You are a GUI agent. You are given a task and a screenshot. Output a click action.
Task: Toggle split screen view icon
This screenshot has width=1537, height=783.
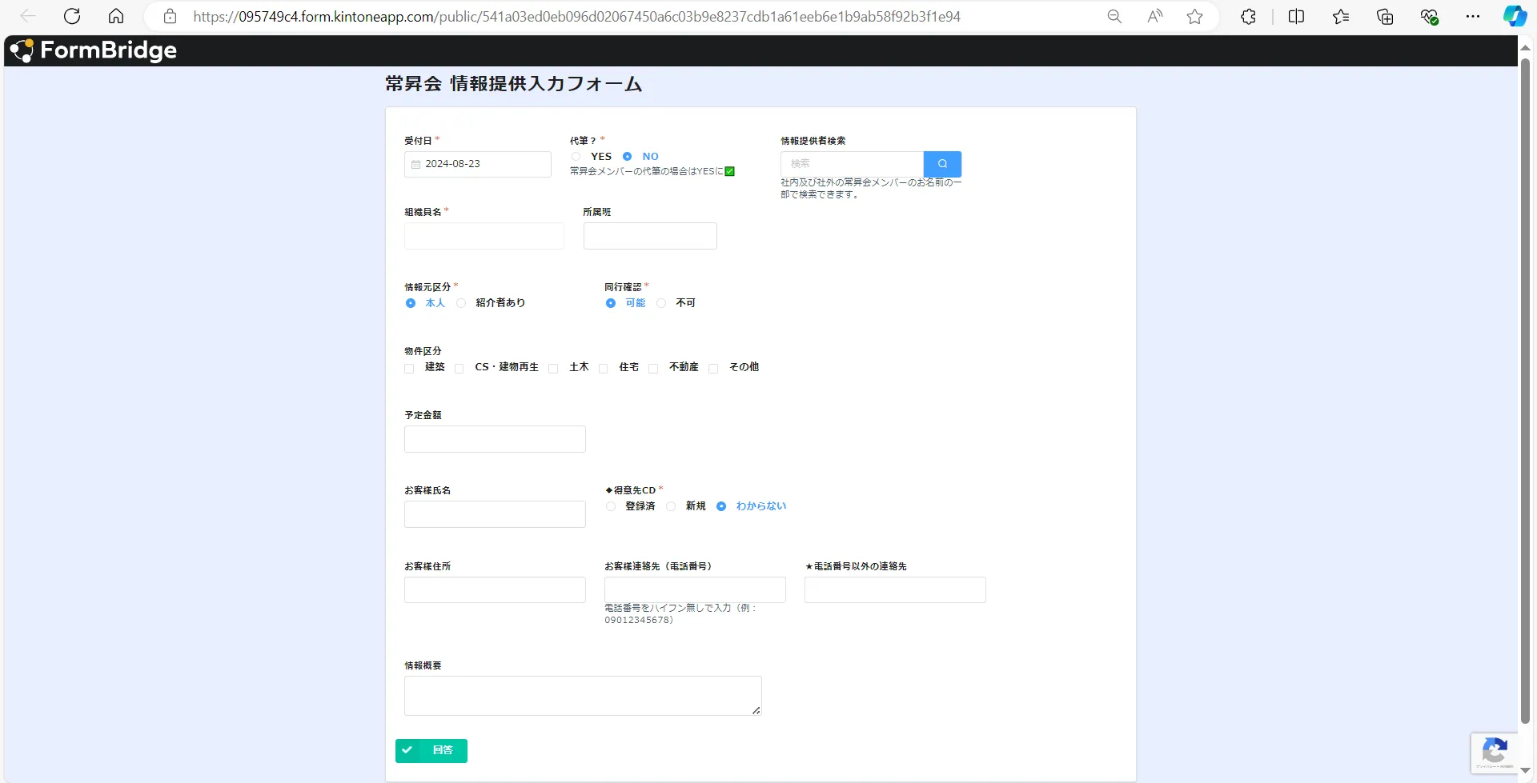coord(1296,16)
